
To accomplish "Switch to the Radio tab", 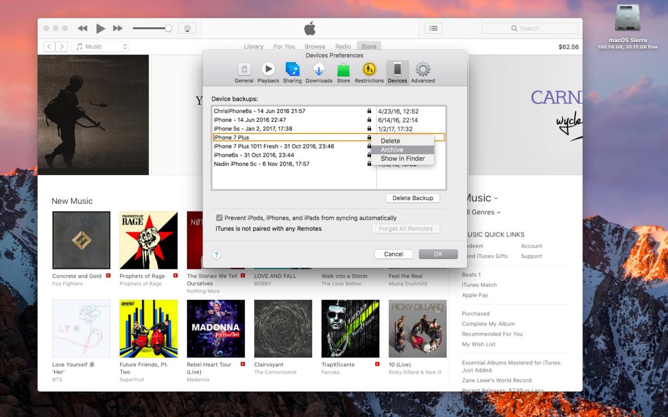I will (343, 46).
